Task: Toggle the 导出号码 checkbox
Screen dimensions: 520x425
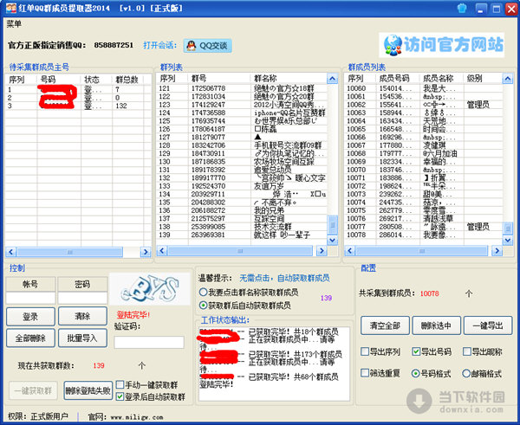Action: pyautogui.click(x=416, y=351)
